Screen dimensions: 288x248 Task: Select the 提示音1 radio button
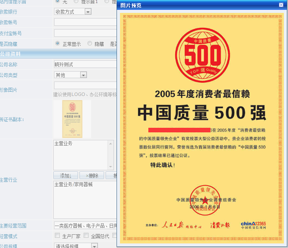pyautogui.click(x=76, y=1)
